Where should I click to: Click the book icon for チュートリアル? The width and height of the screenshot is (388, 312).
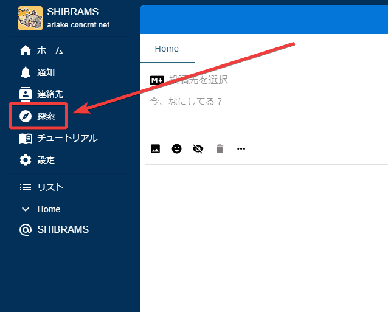[x=26, y=138]
